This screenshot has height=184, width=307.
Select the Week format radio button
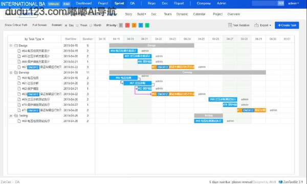point(77,25)
